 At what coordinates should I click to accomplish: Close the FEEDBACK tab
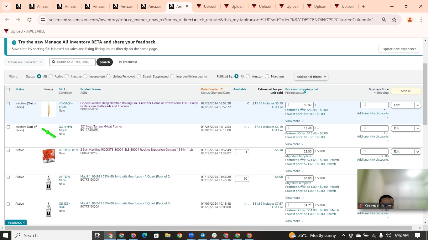coord(23,223)
